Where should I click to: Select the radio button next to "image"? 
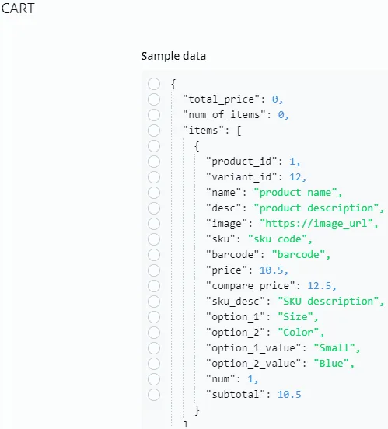click(x=154, y=224)
